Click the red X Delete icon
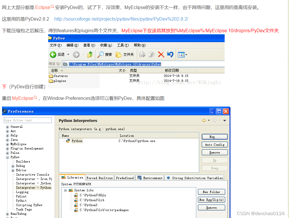The height and width of the screenshot is (218, 289). (x=161, y=55)
